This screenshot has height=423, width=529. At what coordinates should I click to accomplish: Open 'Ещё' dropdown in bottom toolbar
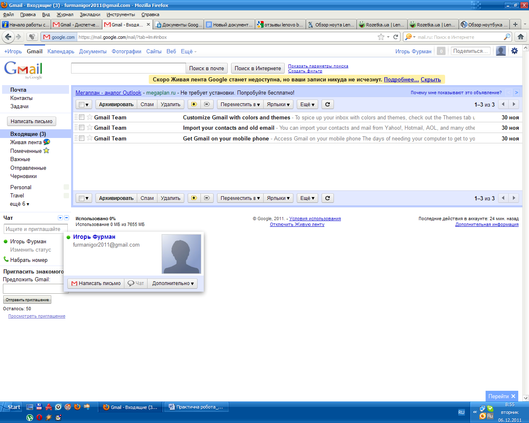click(x=307, y=198)
